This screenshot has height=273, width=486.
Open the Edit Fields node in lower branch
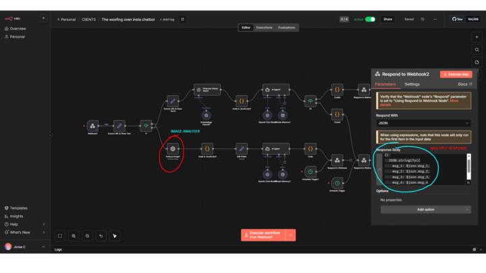click(x=242, y=149)
